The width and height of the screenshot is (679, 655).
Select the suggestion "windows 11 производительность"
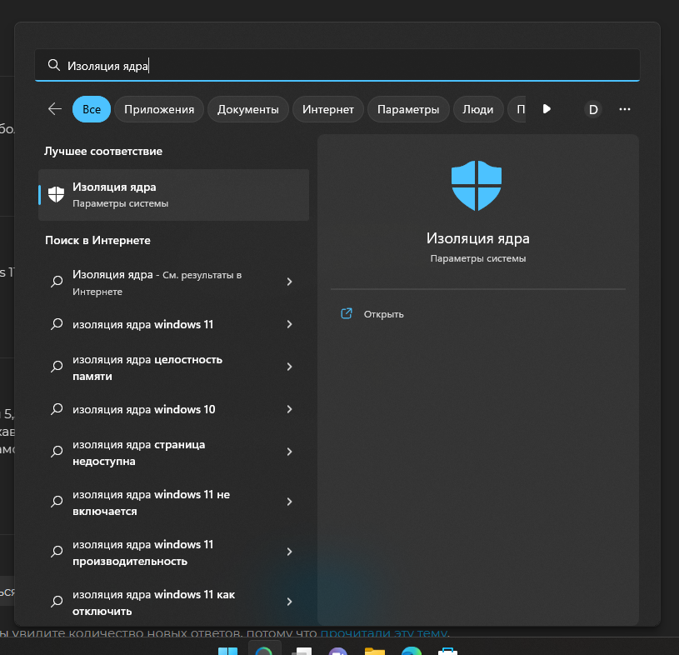173,552
